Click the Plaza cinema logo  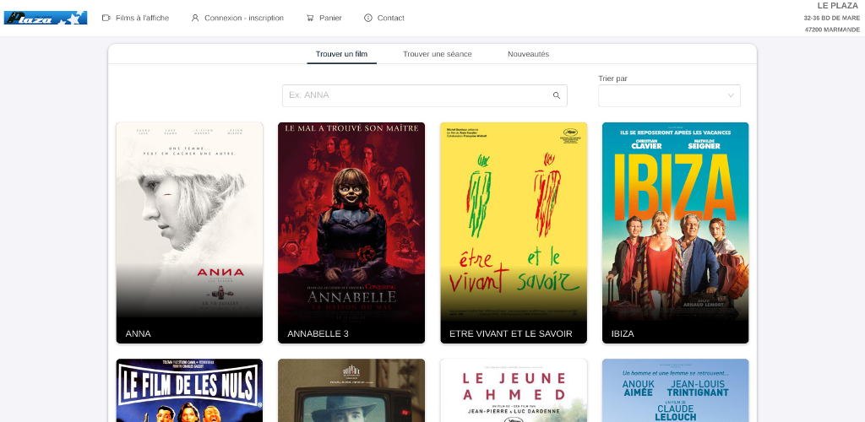46,18
